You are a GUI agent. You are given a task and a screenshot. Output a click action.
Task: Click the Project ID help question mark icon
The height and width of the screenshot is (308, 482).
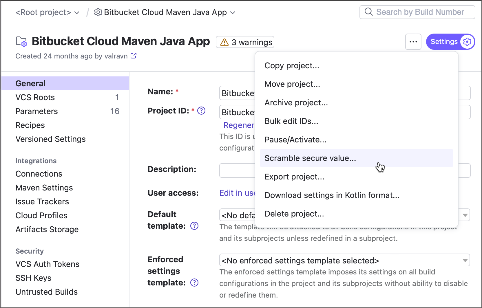point(201,111)
